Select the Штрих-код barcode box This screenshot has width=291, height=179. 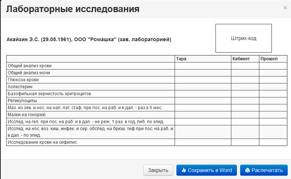point(243,38)
